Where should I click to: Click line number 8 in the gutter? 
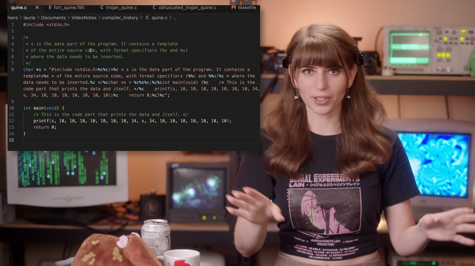point(12,70)
